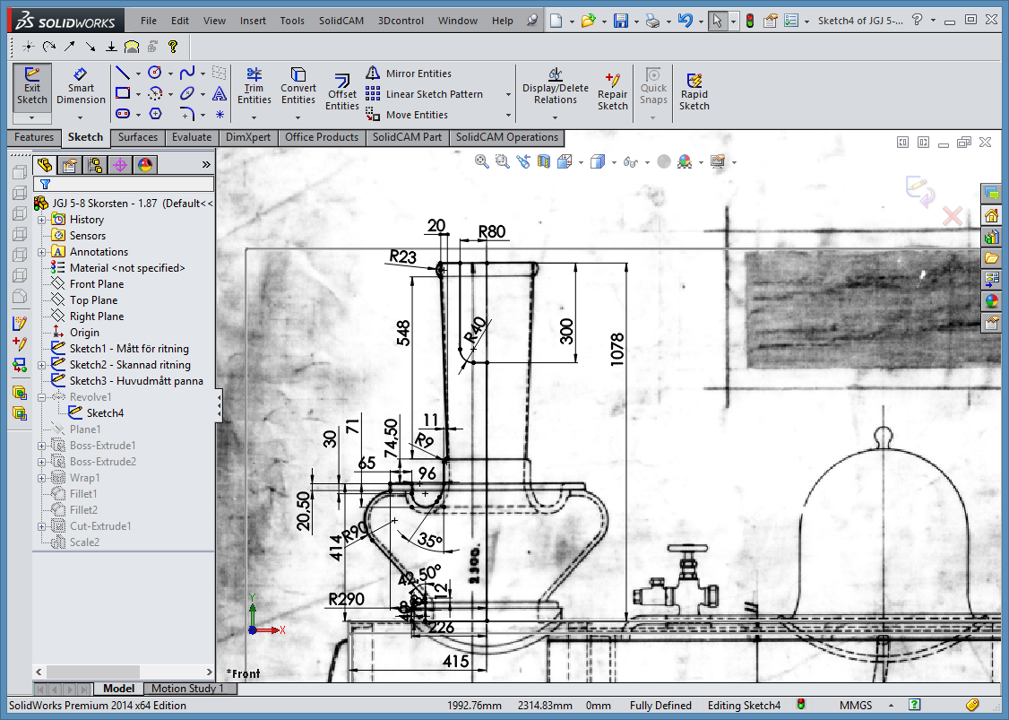1009x720 pixels.
Task: Switch to the Features tab
Action: tap(34, 137)
